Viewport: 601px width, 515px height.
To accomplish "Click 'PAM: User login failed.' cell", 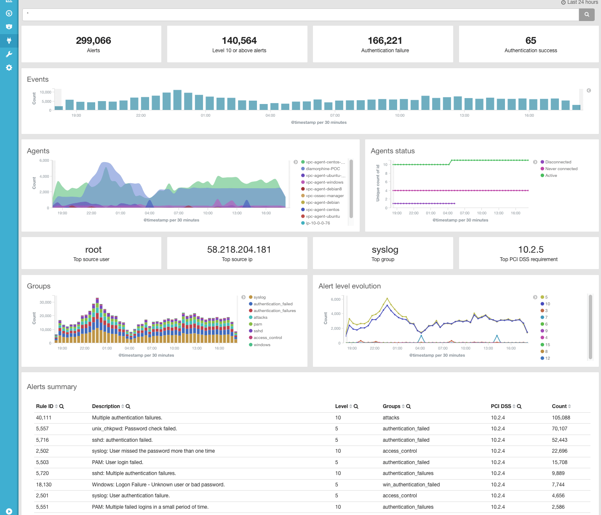I will 118,462.
